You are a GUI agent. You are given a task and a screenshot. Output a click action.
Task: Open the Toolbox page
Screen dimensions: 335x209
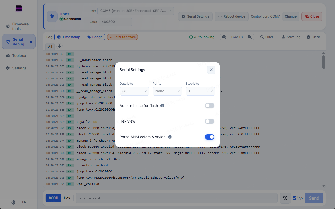(19, 56)
